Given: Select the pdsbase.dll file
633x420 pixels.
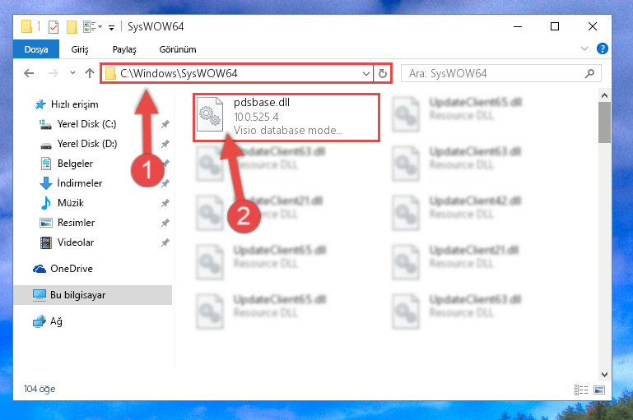Looking at the screenshot, I should [286, 118].
